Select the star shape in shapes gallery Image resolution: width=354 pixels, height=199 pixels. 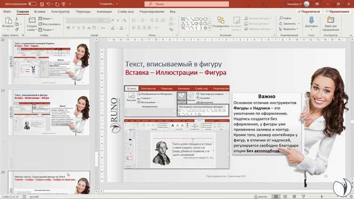tap(205, 28)
